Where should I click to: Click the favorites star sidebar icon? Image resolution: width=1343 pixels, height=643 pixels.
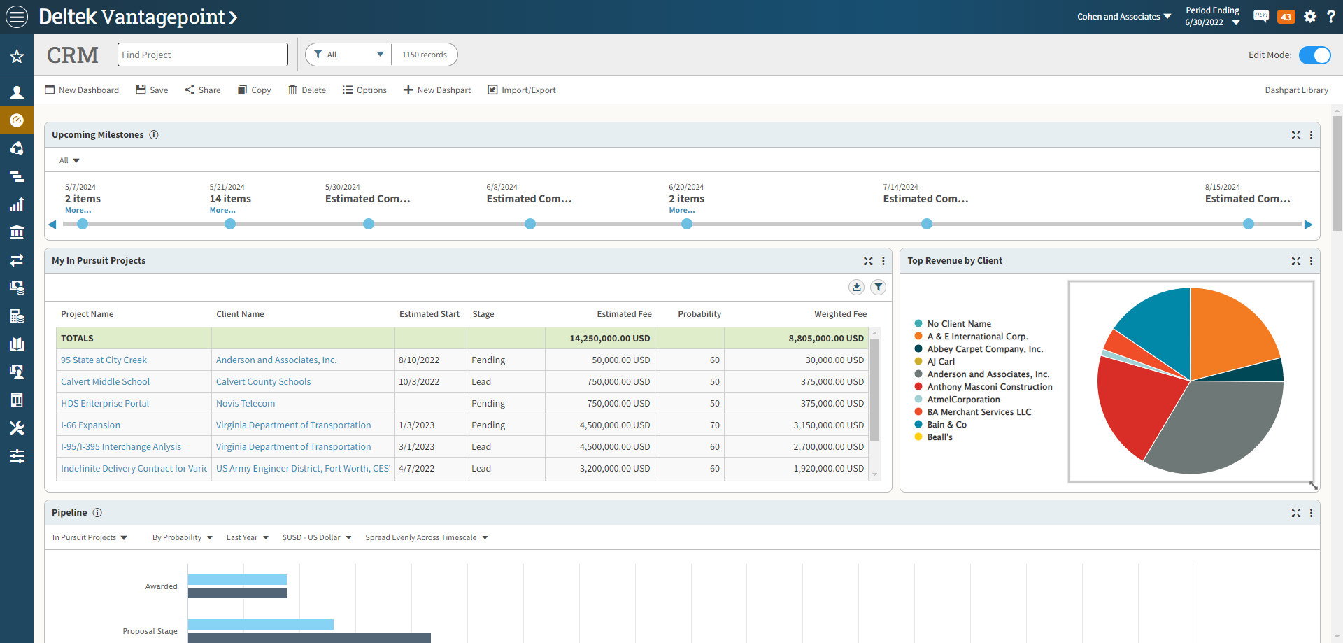pyautogui.click(x=17, y=57)
